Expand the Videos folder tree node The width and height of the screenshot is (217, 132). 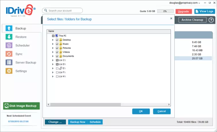[53, 52]
